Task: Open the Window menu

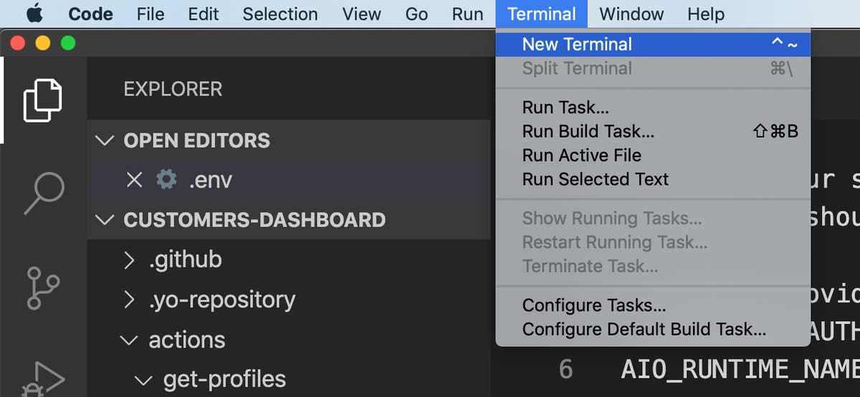Action: (x=631, y=14)
